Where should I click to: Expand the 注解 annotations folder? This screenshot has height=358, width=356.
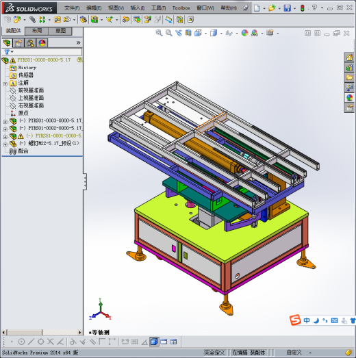tap(5, 84)
